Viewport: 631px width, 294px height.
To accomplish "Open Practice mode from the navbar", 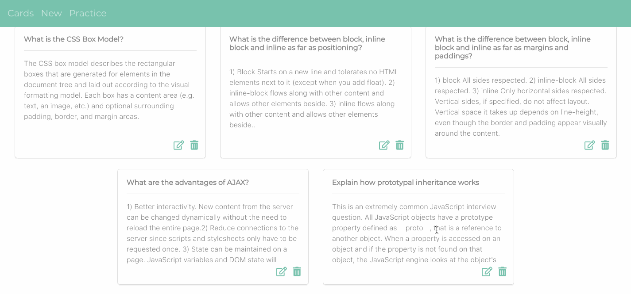I will [88, 13].
